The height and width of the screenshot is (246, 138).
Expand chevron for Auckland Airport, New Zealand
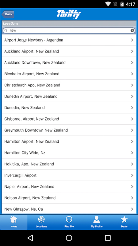pyautogui.click(x=132, y=51)
